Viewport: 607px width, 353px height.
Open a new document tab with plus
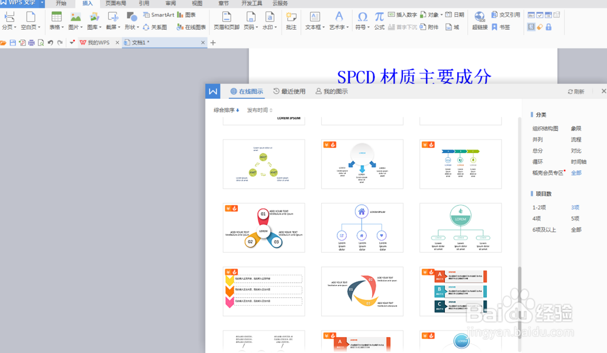(213, 42)
